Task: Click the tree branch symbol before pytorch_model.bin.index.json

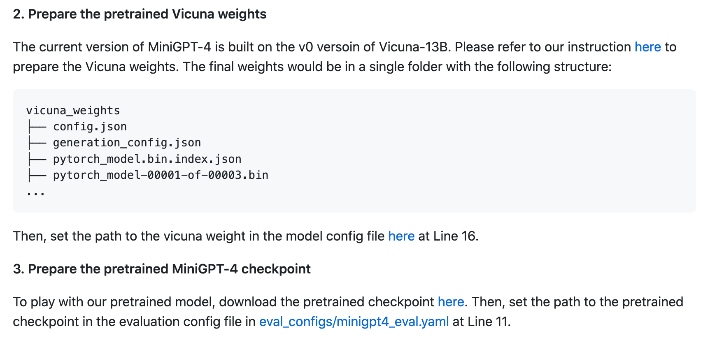Action: [x=36, y=159]
